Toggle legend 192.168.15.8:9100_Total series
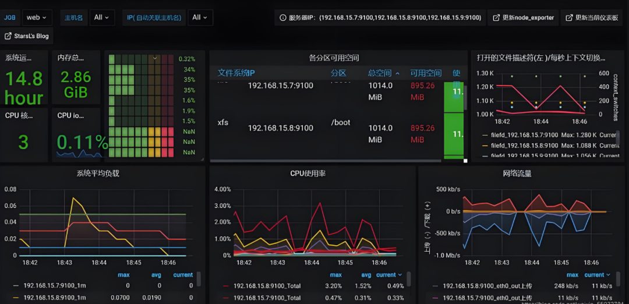The image size is (629, 304). point(267,286)
